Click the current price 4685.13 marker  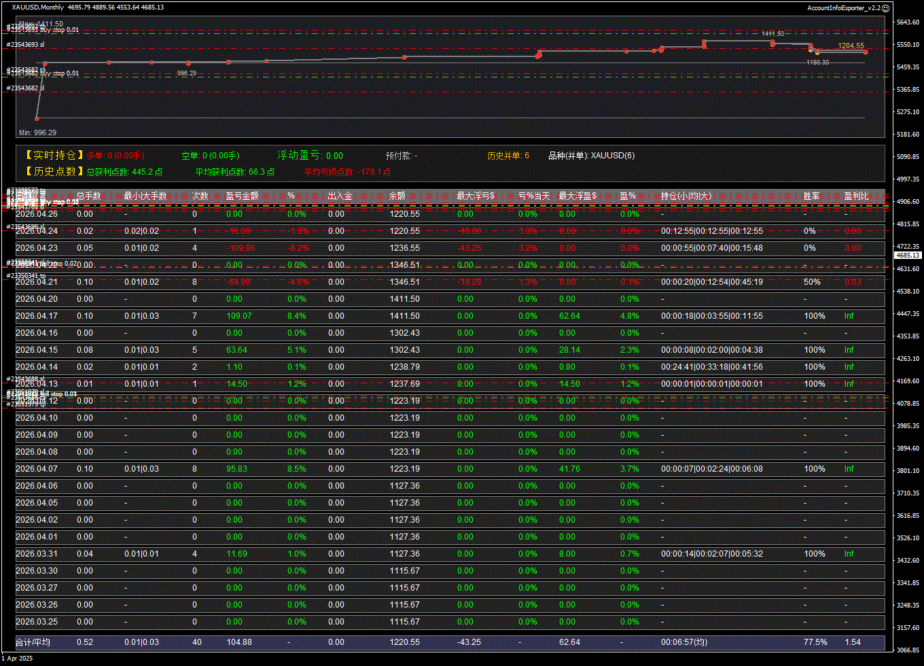pos(908,256)
